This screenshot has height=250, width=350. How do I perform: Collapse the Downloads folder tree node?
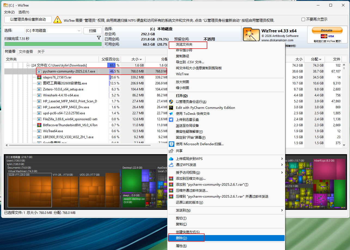pyautogui.click(x=28, y=65)
